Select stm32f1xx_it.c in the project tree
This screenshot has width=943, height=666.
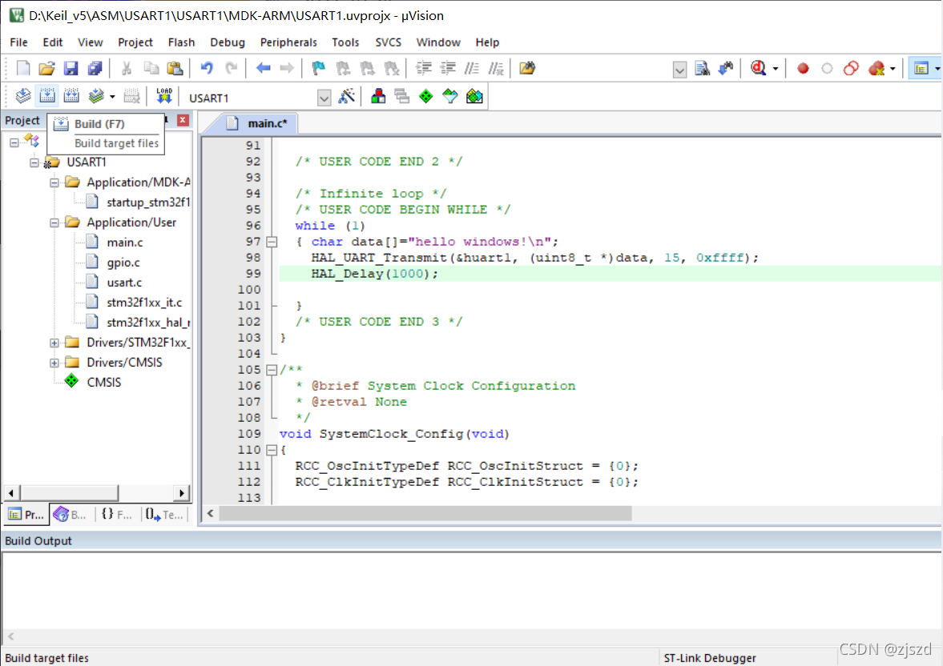143,303
